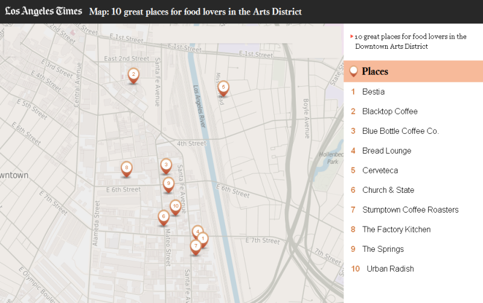
Task: Open the 10 great places article link
Action: pos(411,41)
